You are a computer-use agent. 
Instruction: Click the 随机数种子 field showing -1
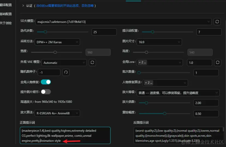click(x=49, y=72)
